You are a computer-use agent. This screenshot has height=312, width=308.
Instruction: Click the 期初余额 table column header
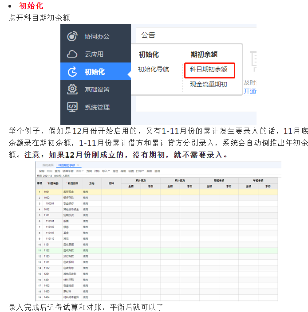click(219, 180)
